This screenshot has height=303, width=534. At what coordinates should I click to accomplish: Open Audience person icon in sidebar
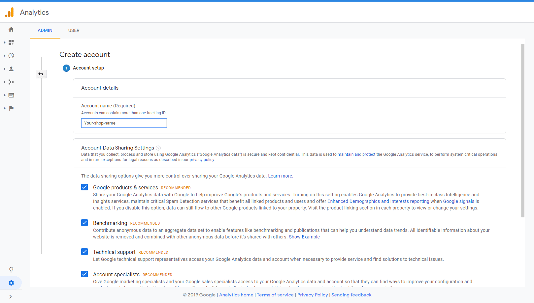11,69
